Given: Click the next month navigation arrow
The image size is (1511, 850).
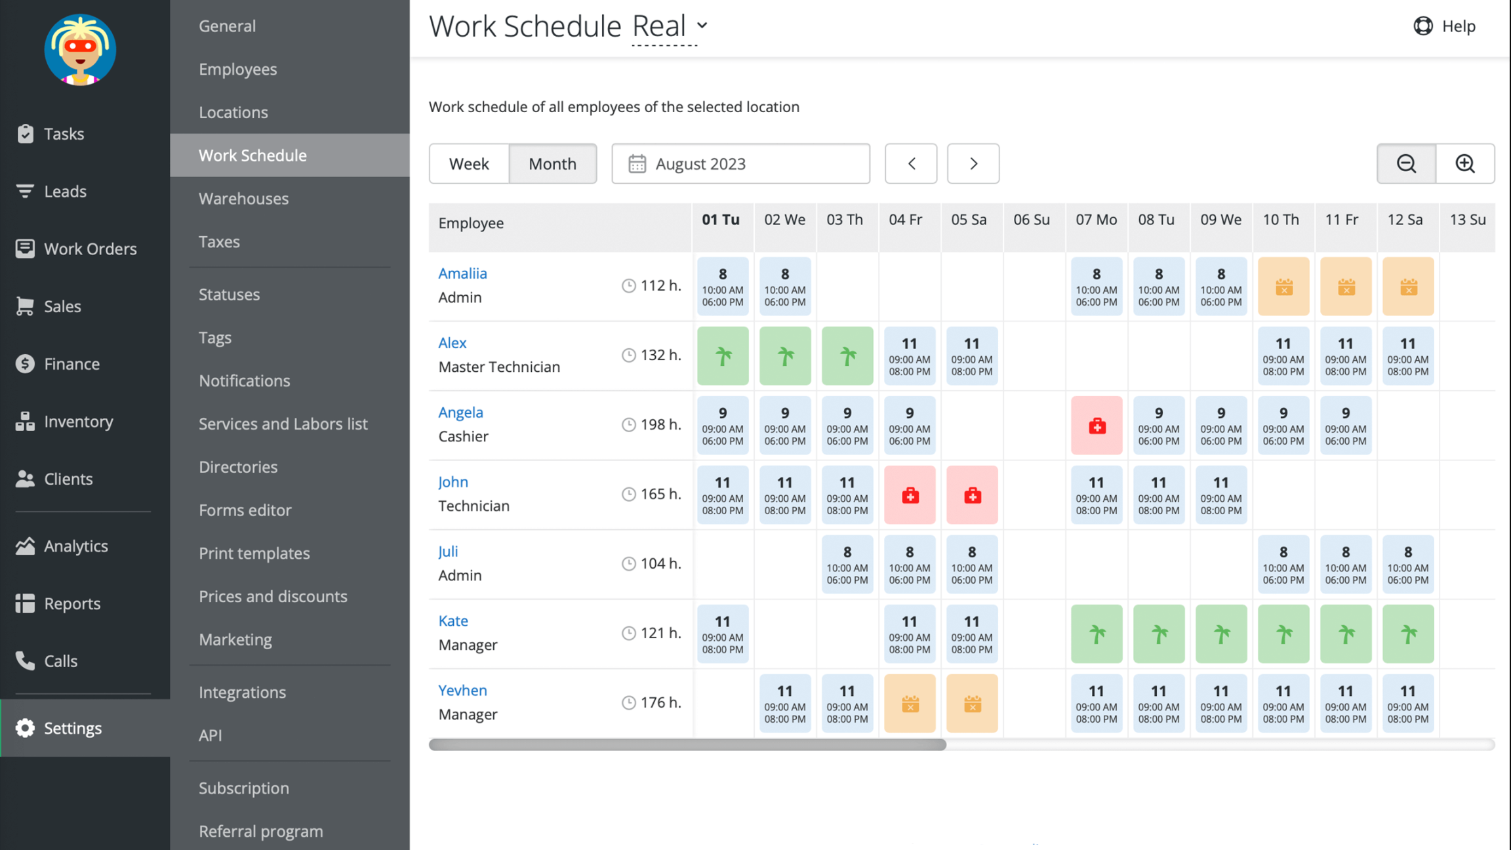Looking at the screenshot, I should pyautogui.click(x=973, y=163).
